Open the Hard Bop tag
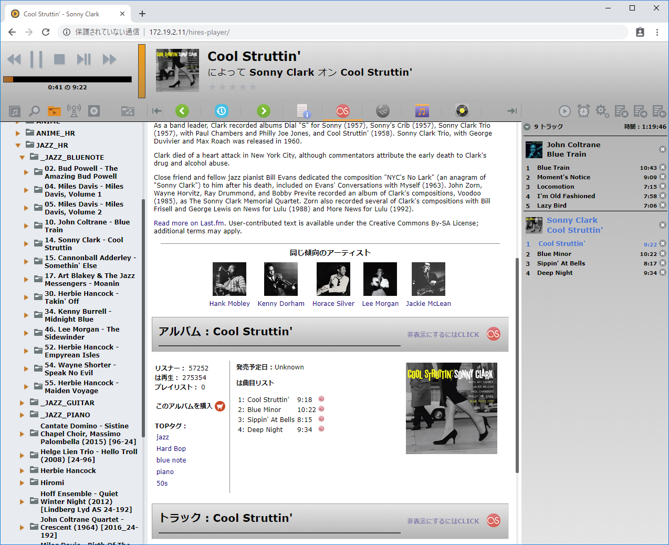669x545 pixels. [171, 449]
